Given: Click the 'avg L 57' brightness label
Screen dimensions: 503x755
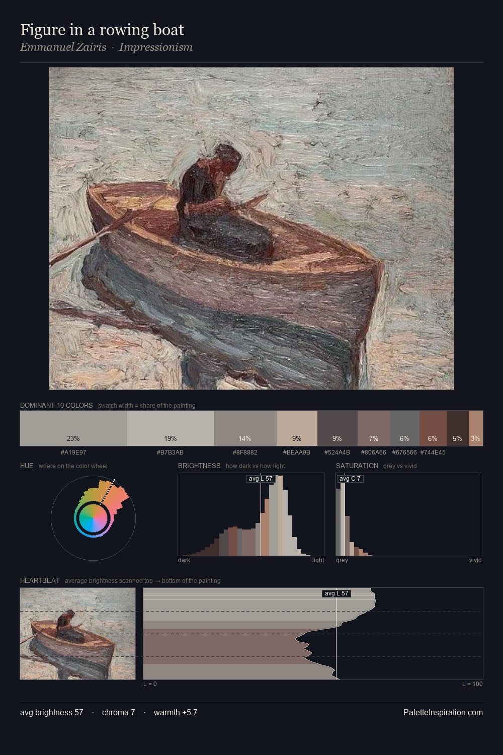Looking at the screenshot, I should [x=261, y=479].
